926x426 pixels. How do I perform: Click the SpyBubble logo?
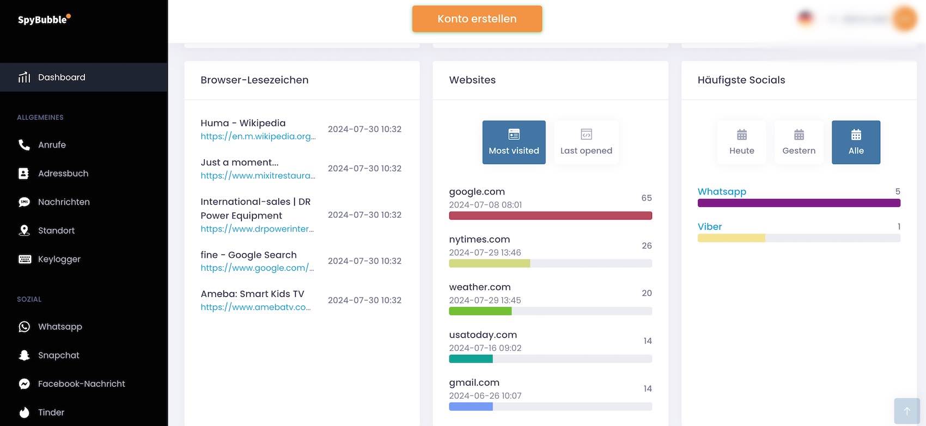[x=44, y=19]
